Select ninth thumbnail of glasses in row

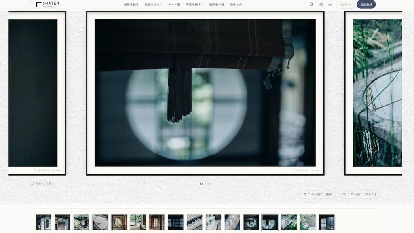pos(194,222)
